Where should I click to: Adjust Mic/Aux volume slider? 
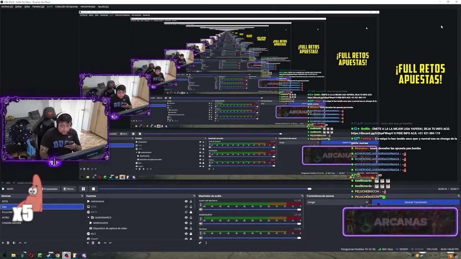tap(252, 238)
